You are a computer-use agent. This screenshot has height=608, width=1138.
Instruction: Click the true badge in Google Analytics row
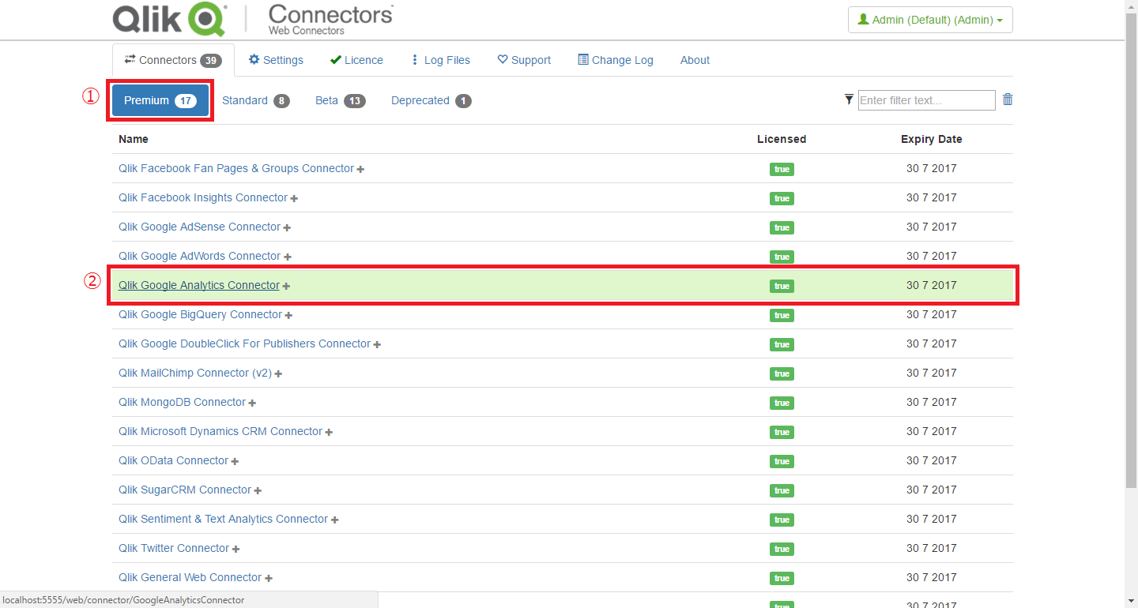[x=782, y=286]
